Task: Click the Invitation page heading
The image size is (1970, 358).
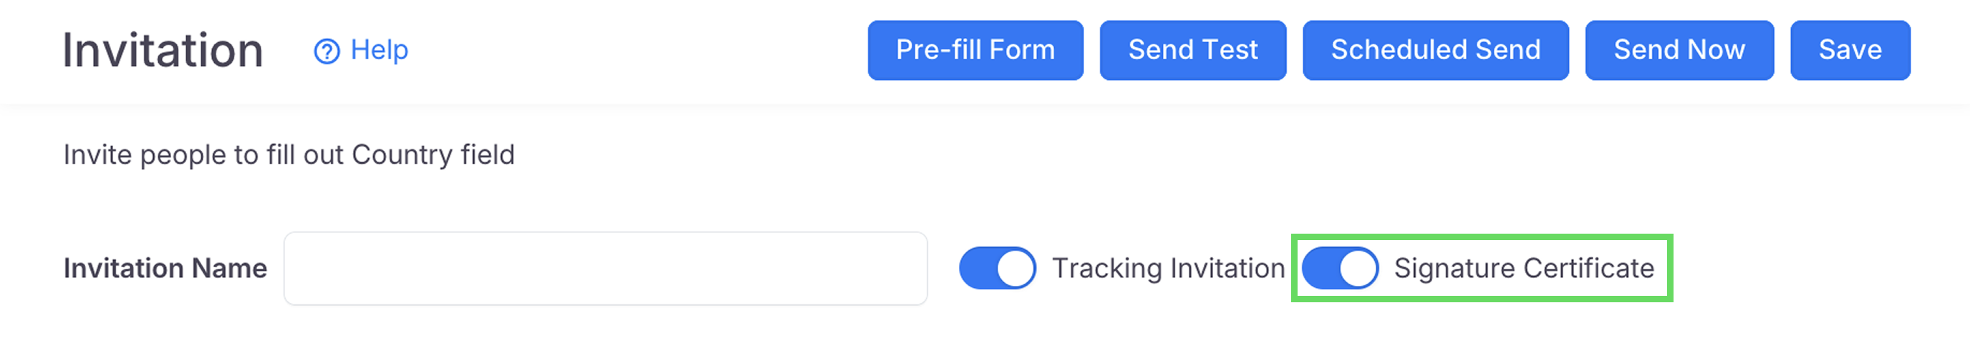Action: 163,51
